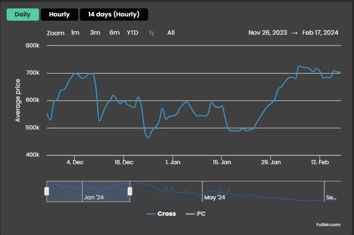Click the Average price axis title
Viewport: 354px width, 235px height.
[17, 100]
